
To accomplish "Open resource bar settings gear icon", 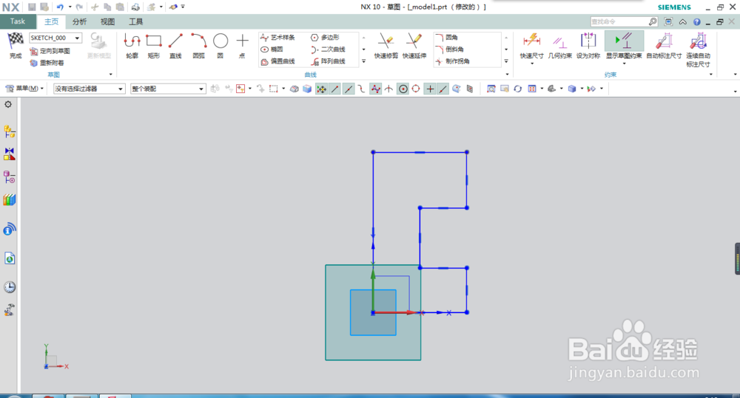I will 8,104.
